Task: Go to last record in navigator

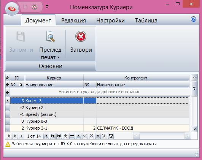Action: [59, 136]
